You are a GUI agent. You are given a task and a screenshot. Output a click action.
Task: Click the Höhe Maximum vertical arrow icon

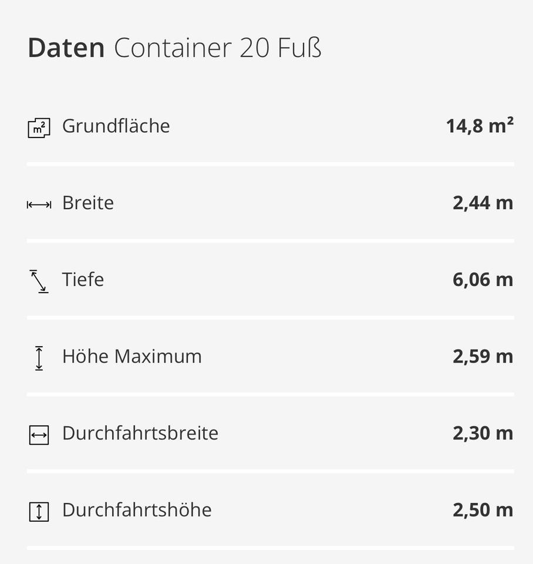[x=39, y=358]
